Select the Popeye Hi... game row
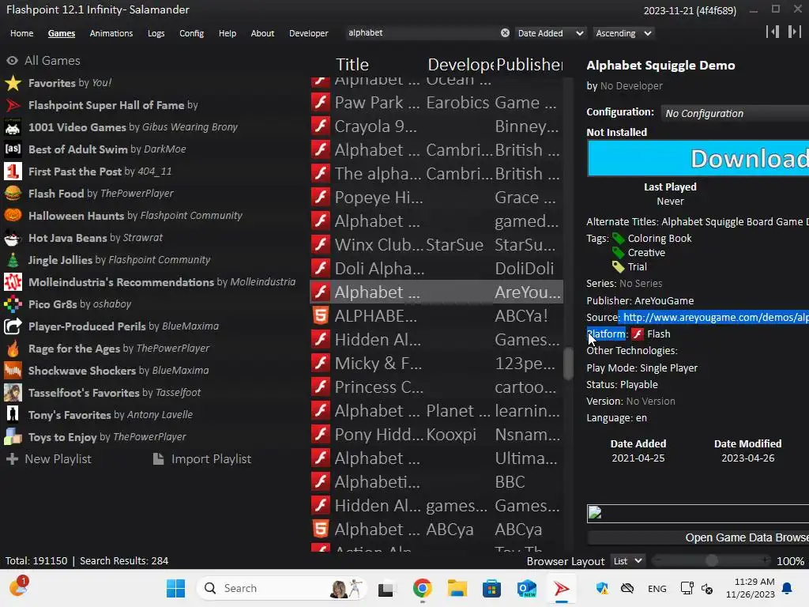This screenshot has height=607, width=809. coord(436,197)
